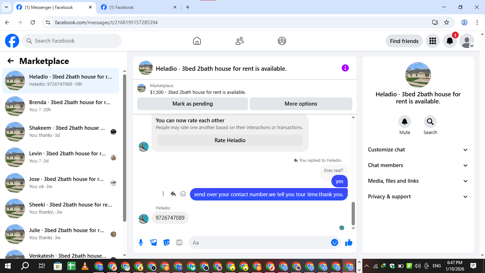The height and width of the screenshot is (273, 485).
Task: View site information icon in address bar
Action: tap(48, 22)
